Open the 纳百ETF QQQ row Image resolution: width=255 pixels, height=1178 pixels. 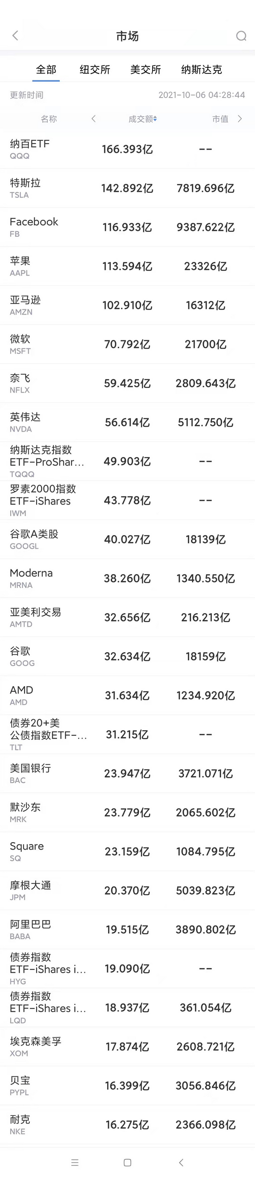point(127,149)
